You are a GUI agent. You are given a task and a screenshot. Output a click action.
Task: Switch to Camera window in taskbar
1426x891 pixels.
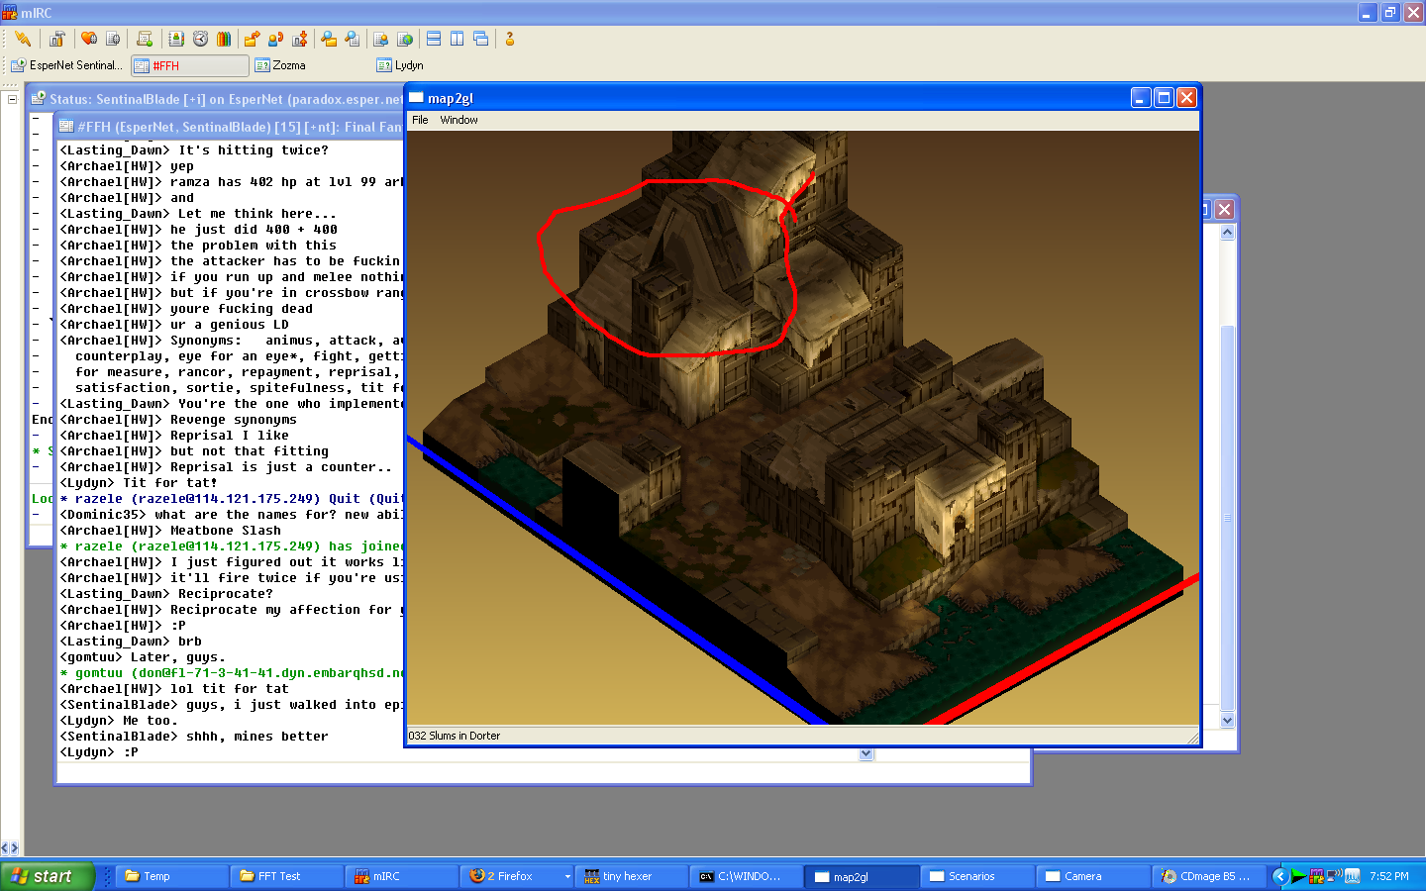1092,876
